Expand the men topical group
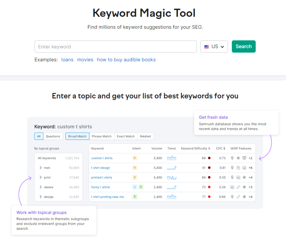This screenshot has width=286, height=243. click(x=41, y=167)
